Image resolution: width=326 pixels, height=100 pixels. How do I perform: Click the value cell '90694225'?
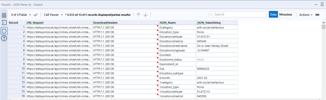click(217, 68)
